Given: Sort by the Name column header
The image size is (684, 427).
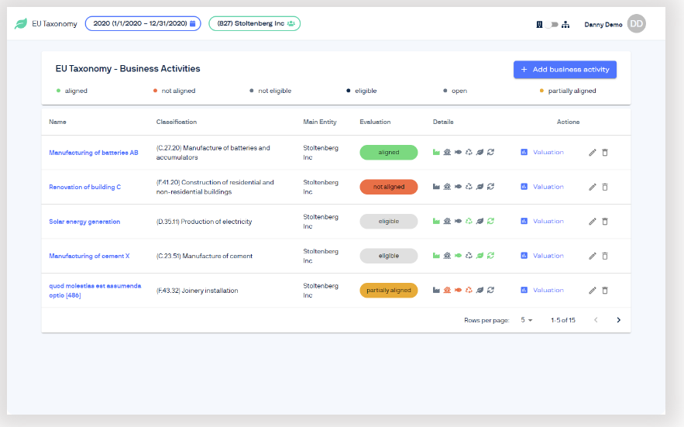Looking at the screenshot, I should tap(57, 122).
